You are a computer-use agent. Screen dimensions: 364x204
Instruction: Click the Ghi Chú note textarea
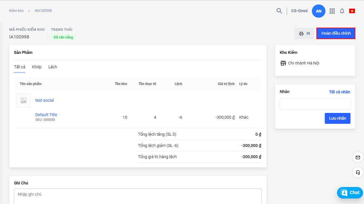(x=138, y=196)
